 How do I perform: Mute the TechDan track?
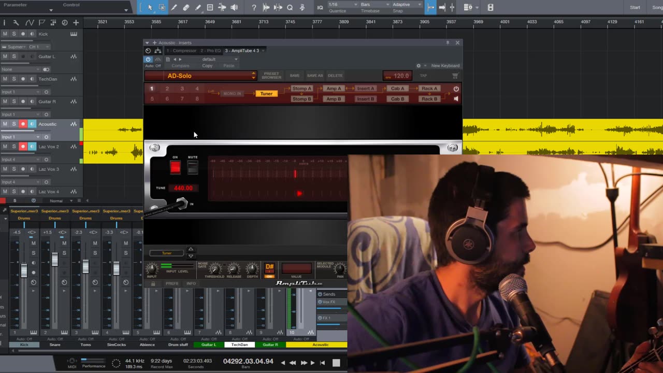5,79
